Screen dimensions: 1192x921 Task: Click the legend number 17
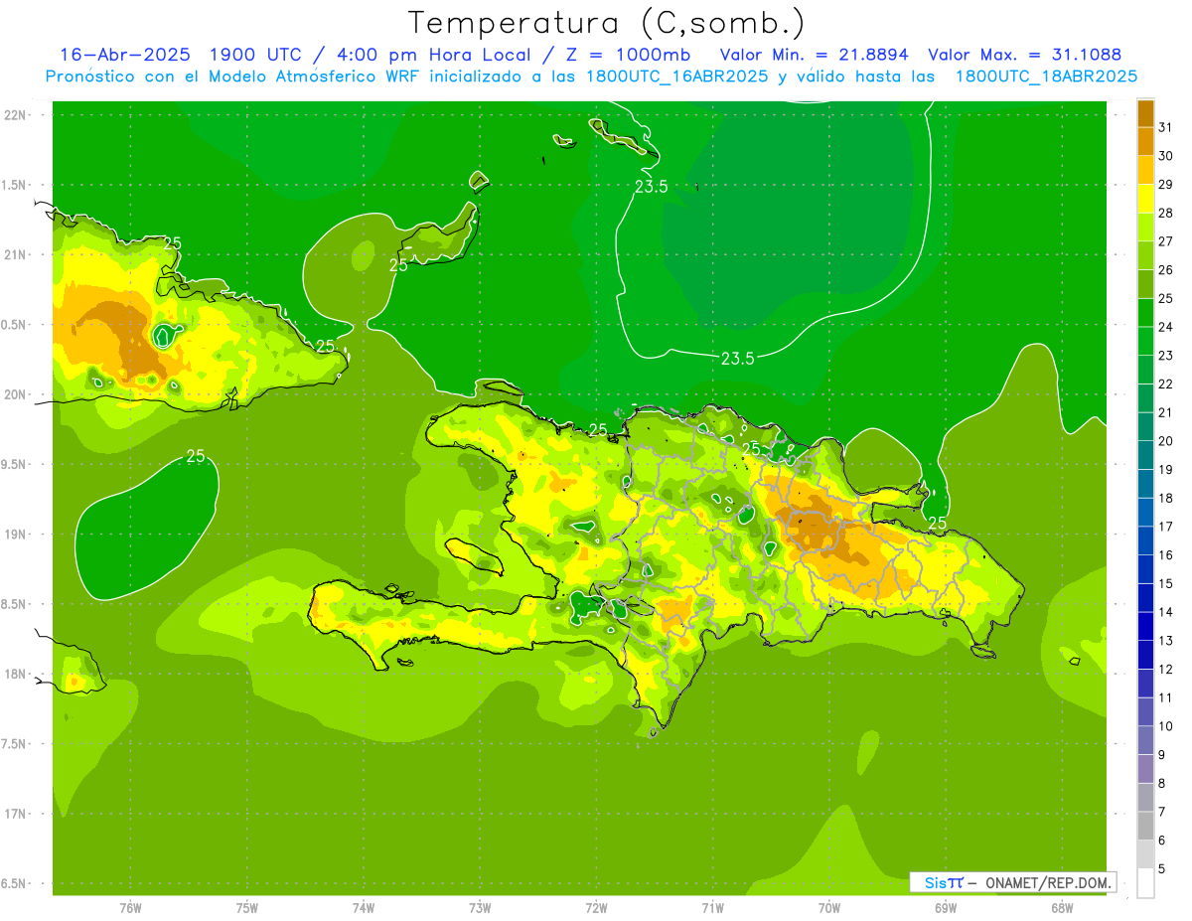(1166, 527)
